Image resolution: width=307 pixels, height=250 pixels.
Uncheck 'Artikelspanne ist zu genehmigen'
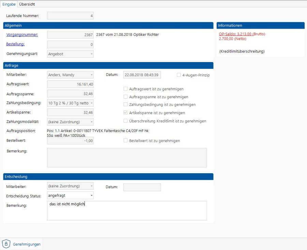click(x=126, y=113)
